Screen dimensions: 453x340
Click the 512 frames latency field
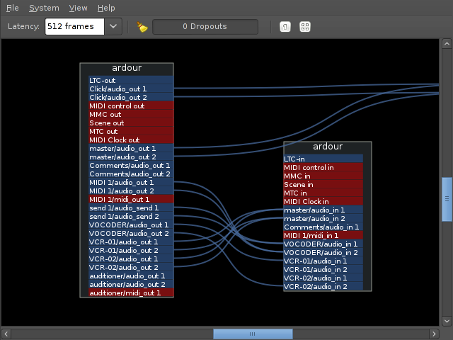(74, 27)
